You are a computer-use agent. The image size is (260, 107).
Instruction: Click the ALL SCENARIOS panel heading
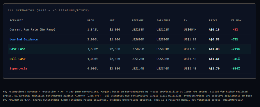tap(48, 10)
